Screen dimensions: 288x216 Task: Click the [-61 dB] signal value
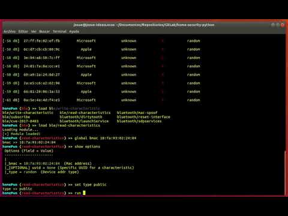(11, 100)
